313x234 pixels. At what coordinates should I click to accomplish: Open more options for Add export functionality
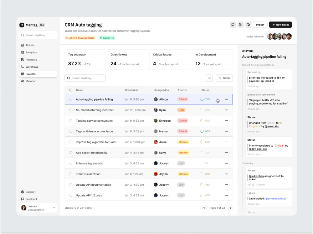point(227,153)
